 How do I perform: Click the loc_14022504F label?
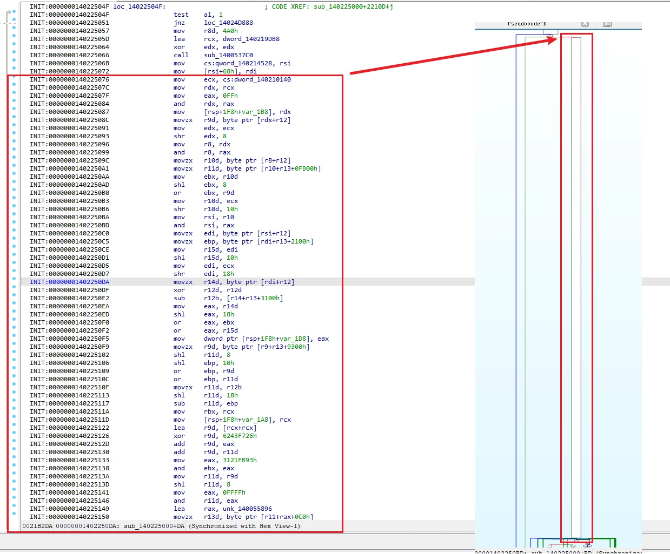[x=139, y=6]
